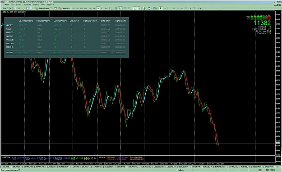This screenshot has height=172, width=282.
Task: Open the Navigator panel icon
Action: pos(23,8)
